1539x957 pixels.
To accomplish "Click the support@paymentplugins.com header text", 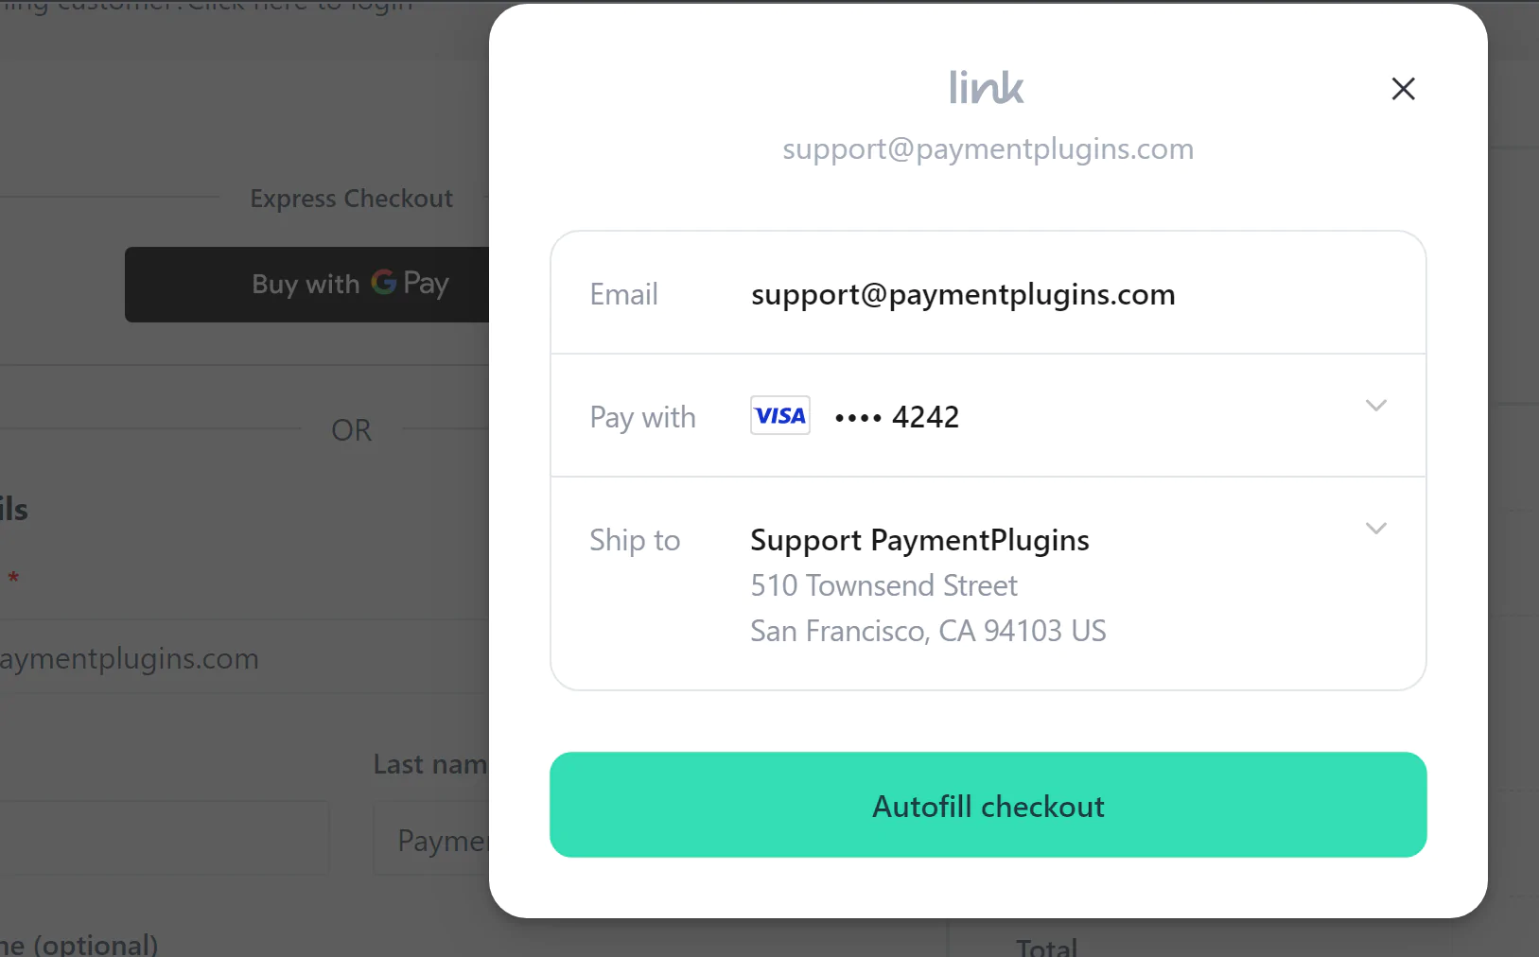I will tap(988, 148).
